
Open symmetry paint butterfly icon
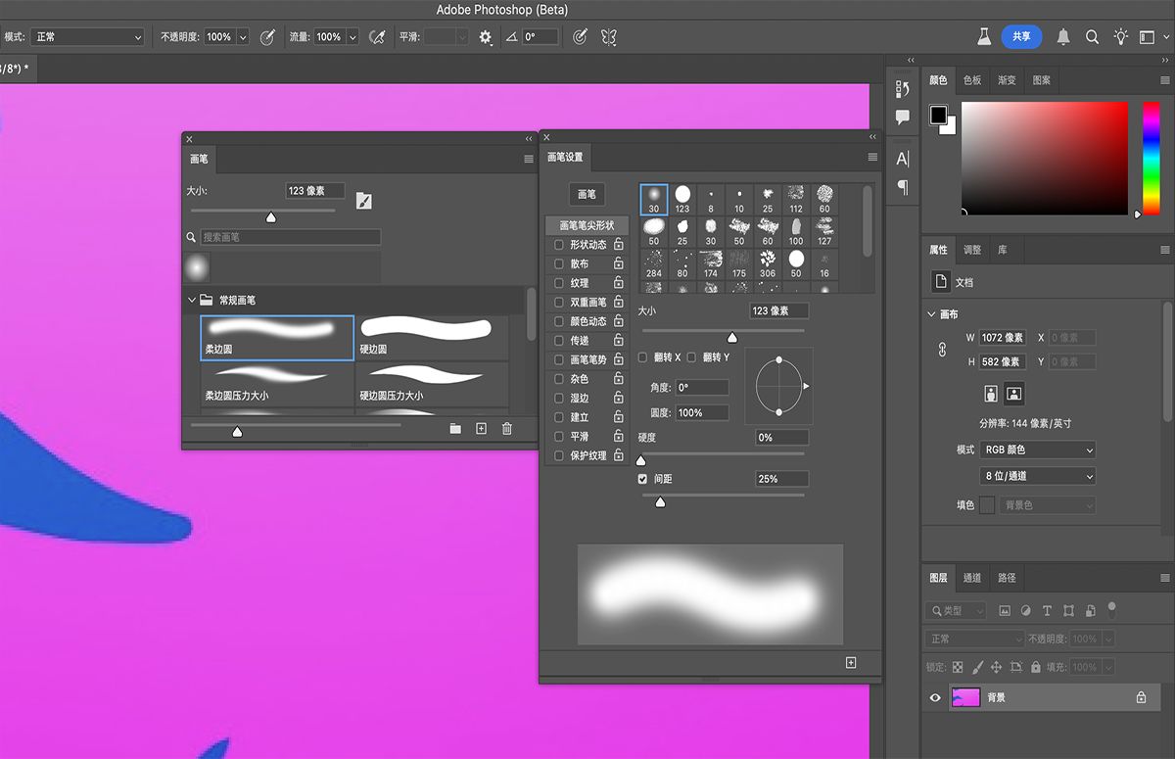click(609, 37)
